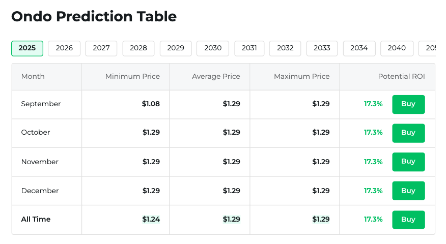Click the Potential ROI column header
The width and height of the screenshot is (446, 244).
(401, 77)
